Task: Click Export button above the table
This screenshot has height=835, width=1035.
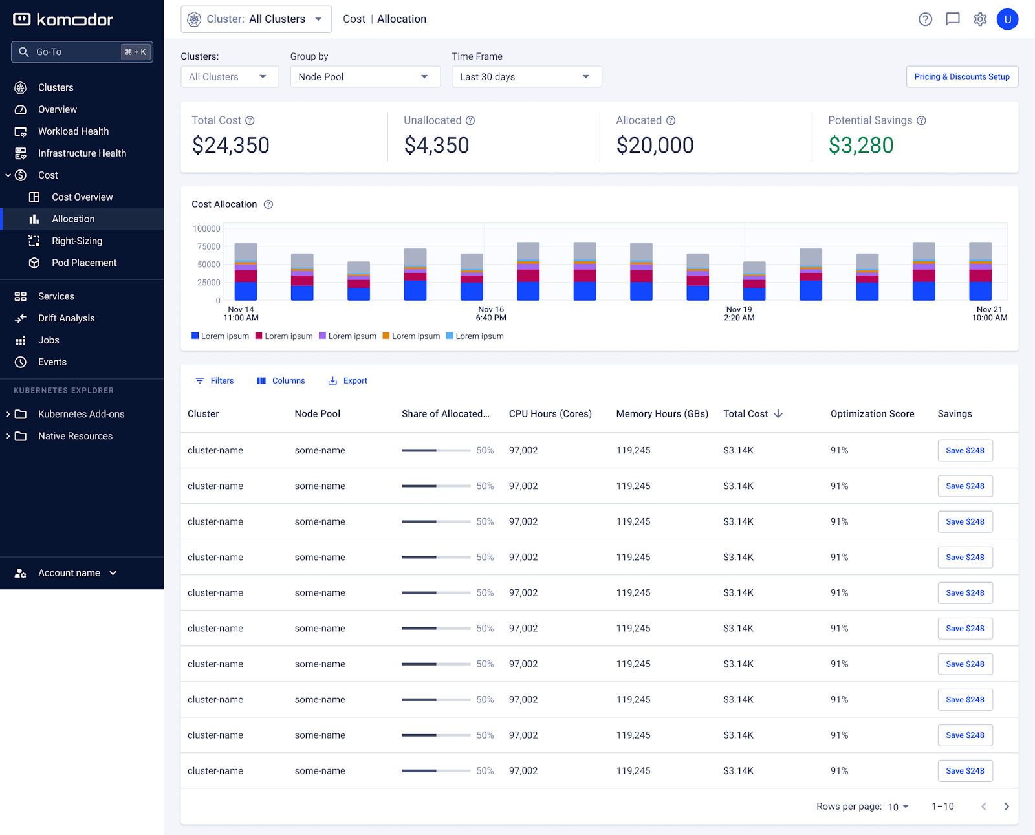Action: tap(348, 381)
